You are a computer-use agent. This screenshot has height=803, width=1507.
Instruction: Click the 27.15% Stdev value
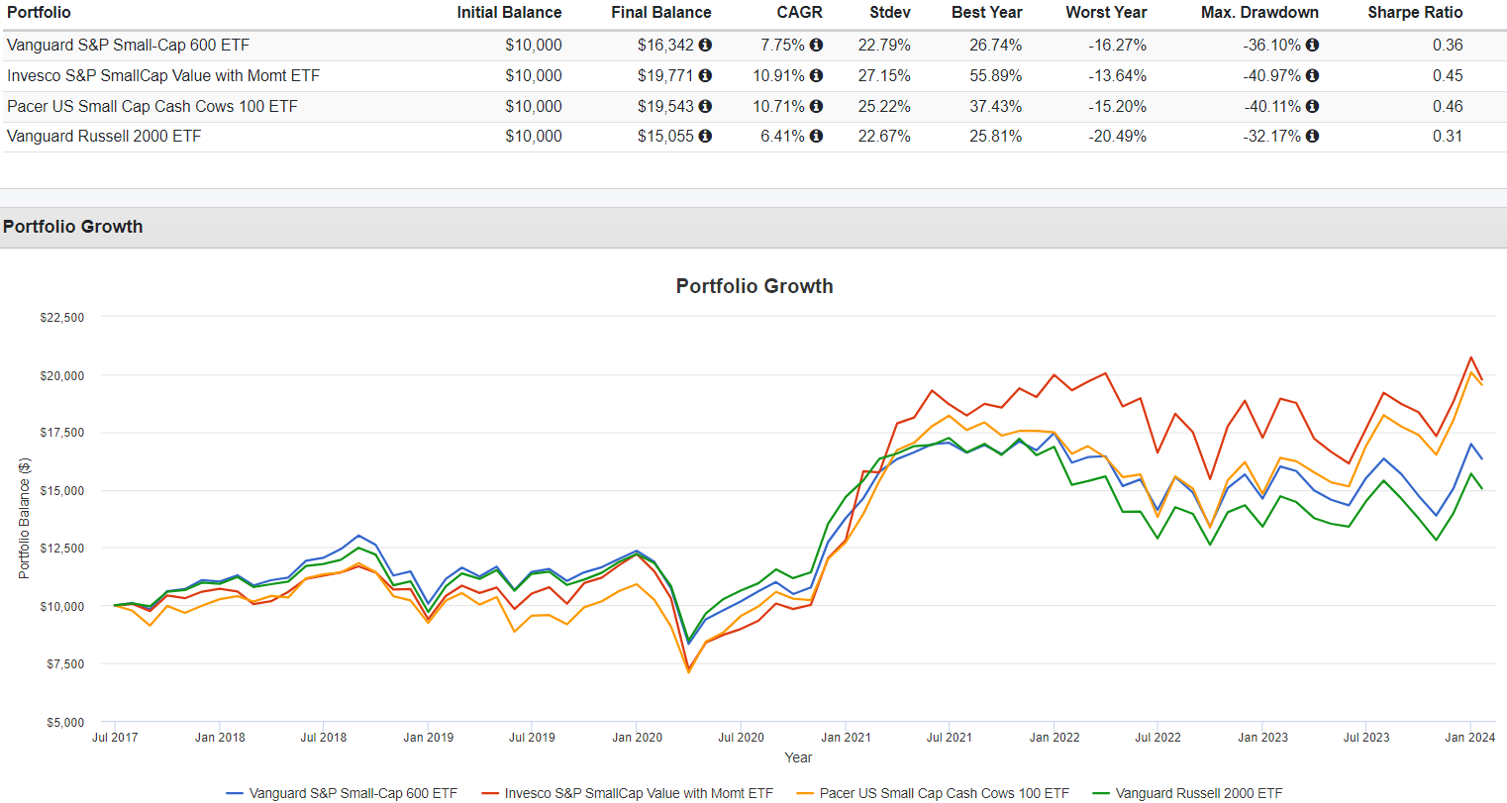[x=884, y=75]
